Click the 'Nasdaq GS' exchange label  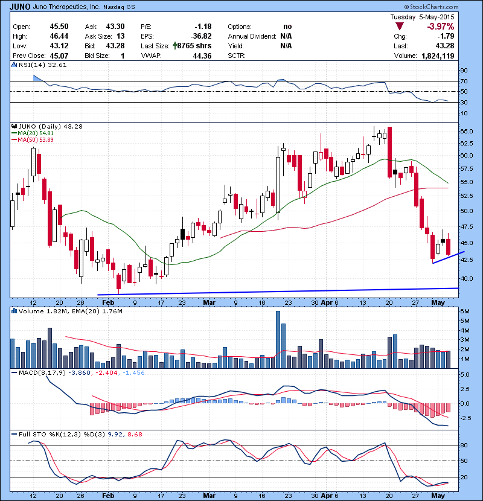point(119,7)
